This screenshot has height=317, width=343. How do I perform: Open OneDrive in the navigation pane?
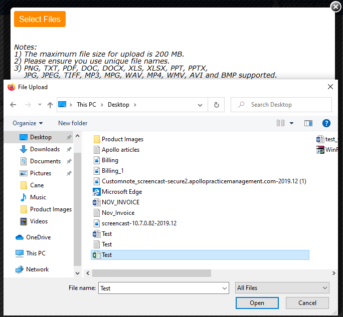pyautogui.click(x=38, y=237)
